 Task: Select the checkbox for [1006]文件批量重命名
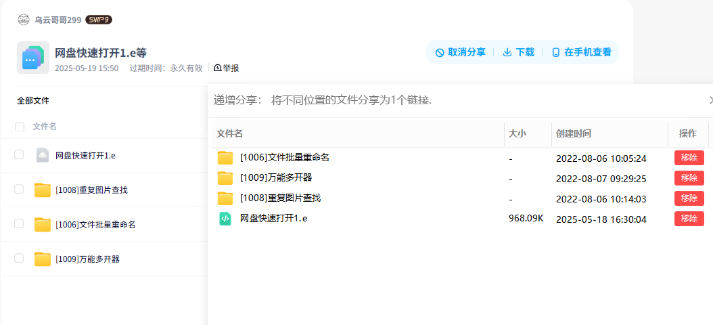point(19,223)
